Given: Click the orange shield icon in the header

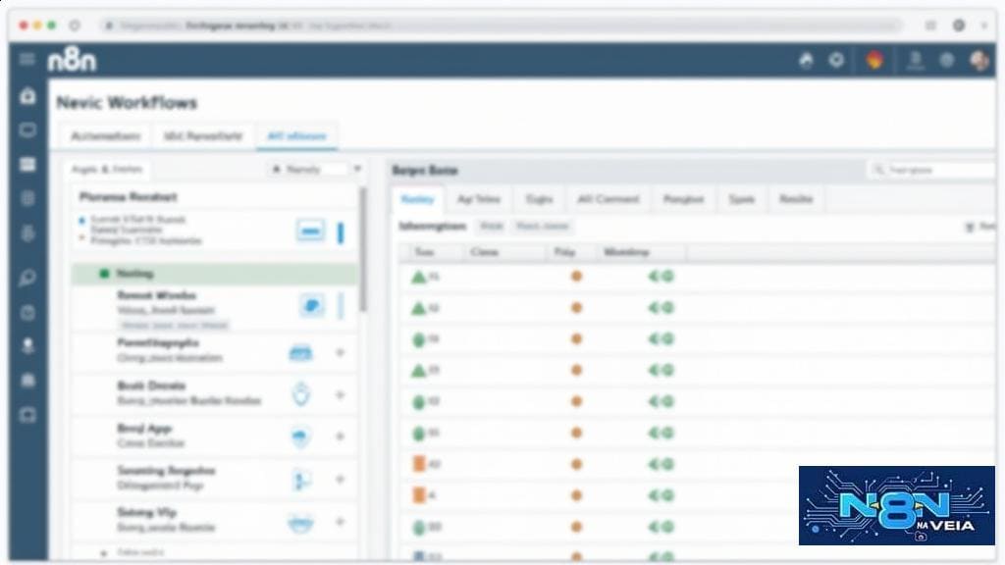Looking at the screenshot, I should point(874,60).
